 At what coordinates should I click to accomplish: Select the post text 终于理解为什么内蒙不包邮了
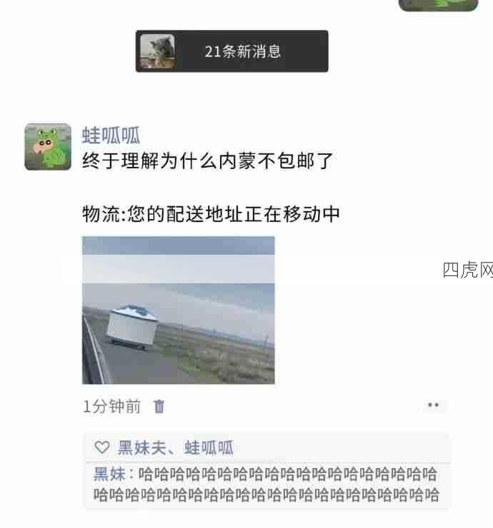tap(208, 161)
